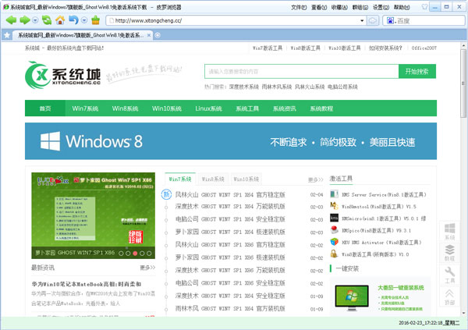Click the KMS Server Service tool icon
Screen dimensions: 468x330
click(334, 194)
